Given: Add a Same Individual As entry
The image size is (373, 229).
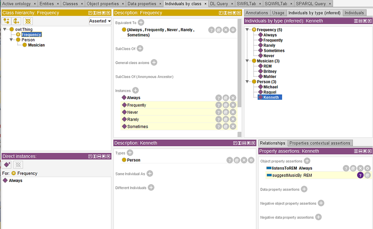Looking at the screenshot, I should [150, 173].
